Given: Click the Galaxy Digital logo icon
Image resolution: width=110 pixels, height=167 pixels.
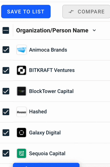Looking at the screenshot, I should coord(21,132).
